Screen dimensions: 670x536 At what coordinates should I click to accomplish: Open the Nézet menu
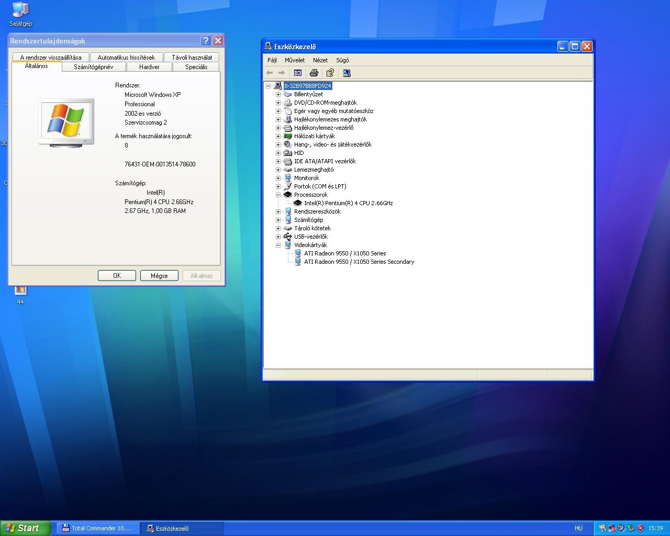(x=320, y=60)
